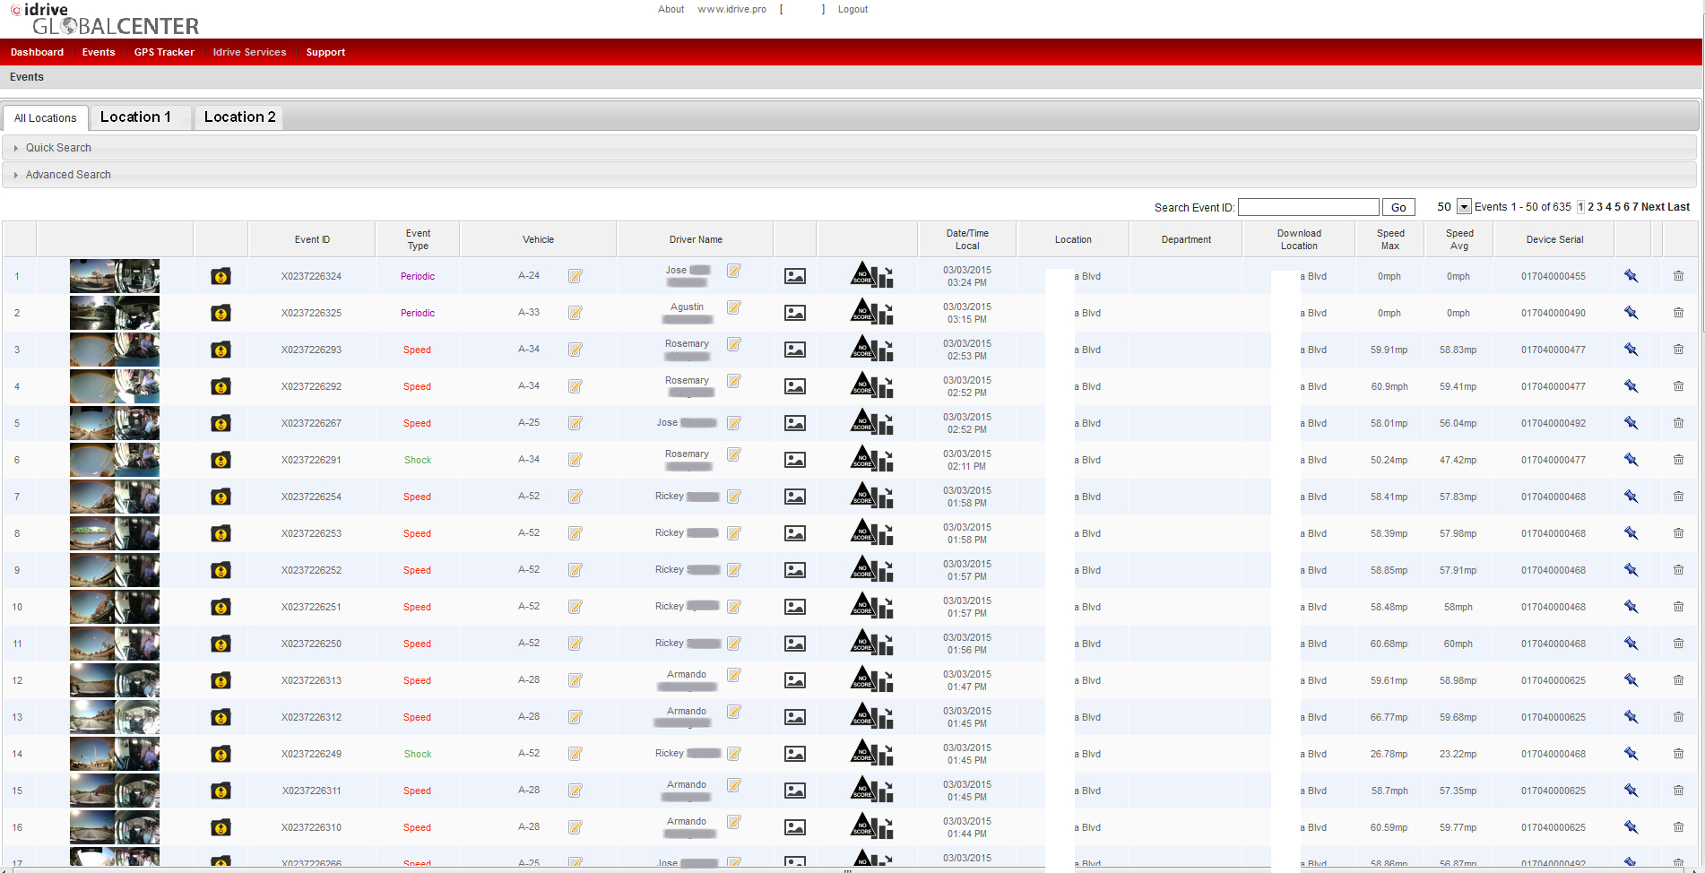Click the Logout link
The width and height of the screenshot is (1705, 873).
click(852, 9)
